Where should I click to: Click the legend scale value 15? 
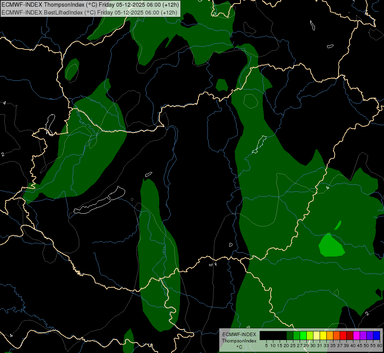point(280,346)
